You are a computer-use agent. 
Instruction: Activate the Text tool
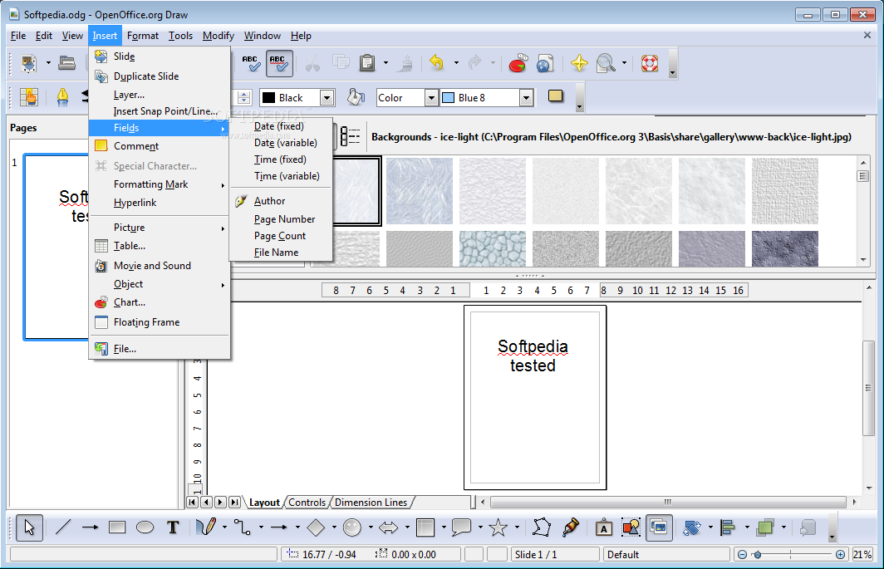173,527
